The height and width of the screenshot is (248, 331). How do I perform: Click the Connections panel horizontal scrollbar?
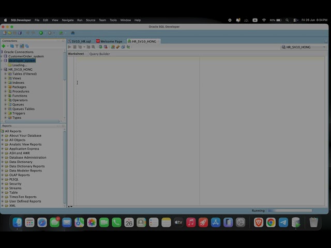(x=32, y=121)
